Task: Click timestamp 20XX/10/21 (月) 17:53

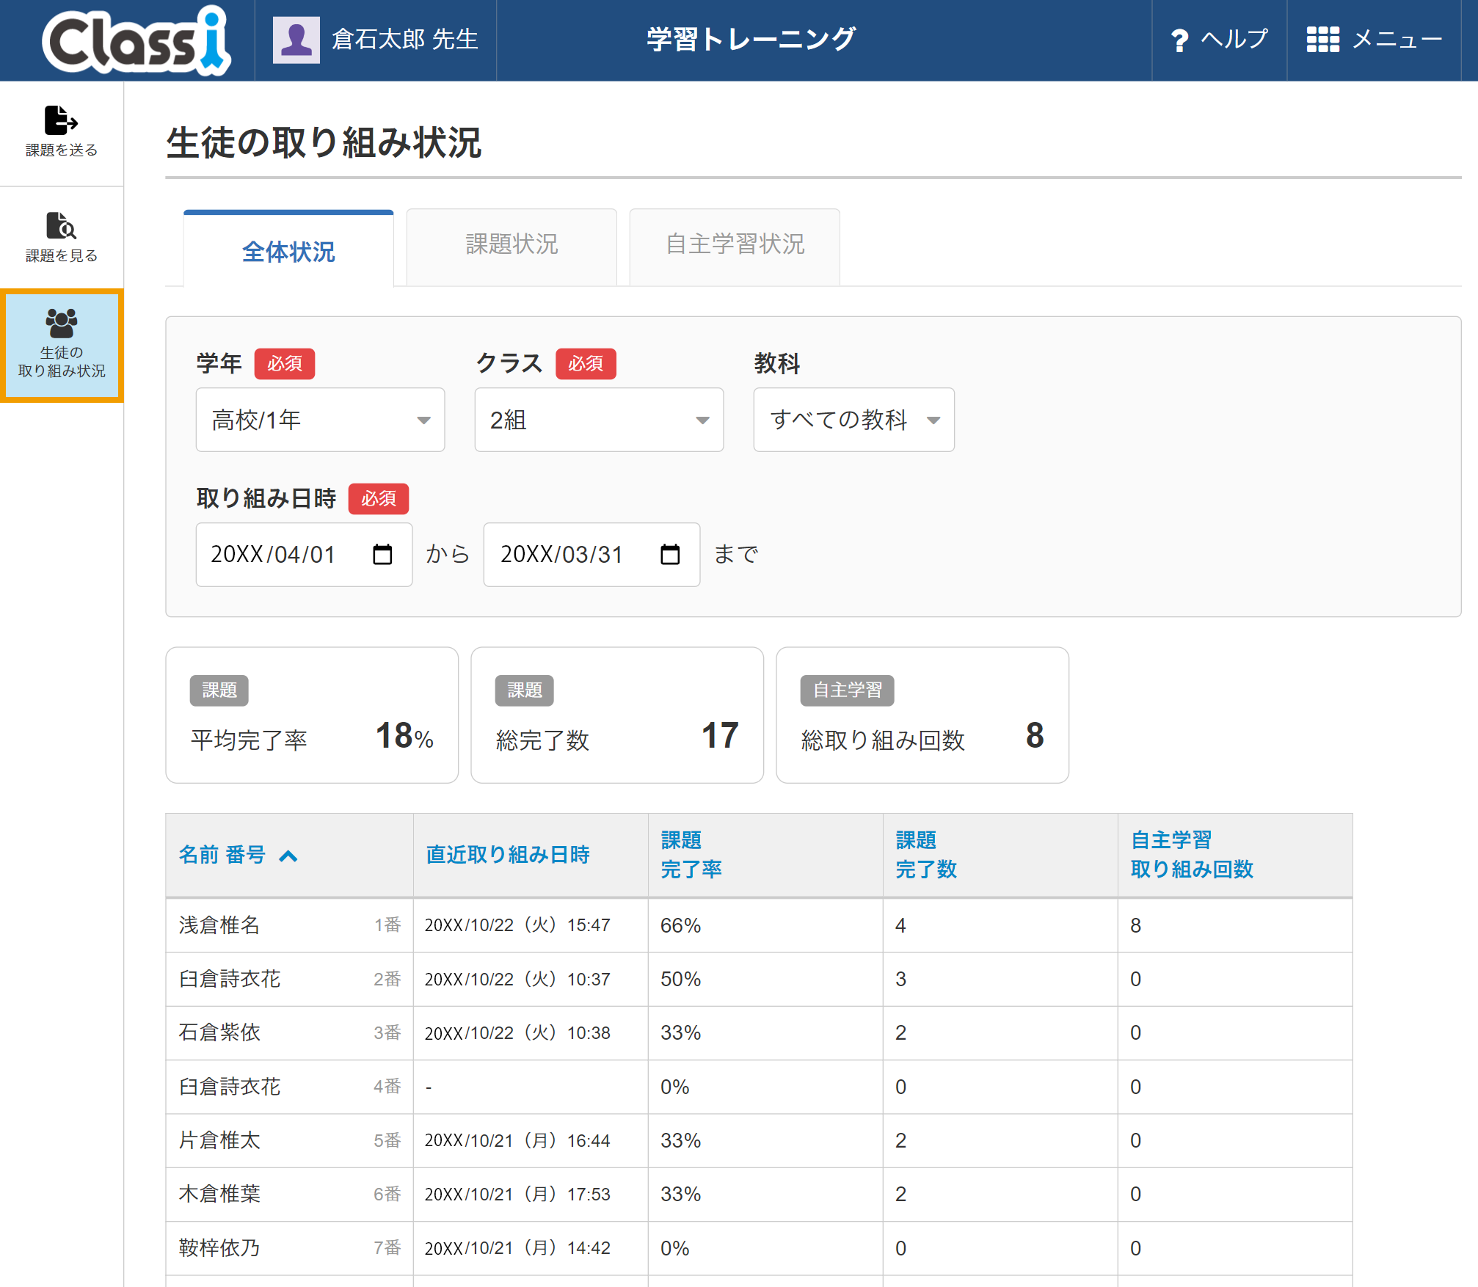Action: pyautogui.click(x=517, y=1195)
